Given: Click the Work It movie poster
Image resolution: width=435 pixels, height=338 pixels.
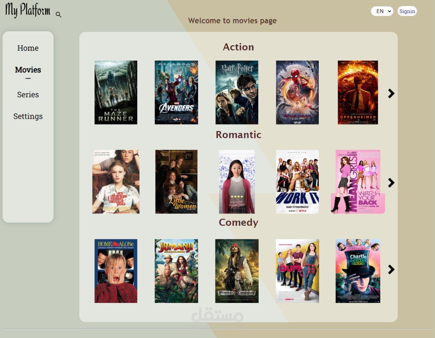Looking at the screenshot, I should point(297,182).
